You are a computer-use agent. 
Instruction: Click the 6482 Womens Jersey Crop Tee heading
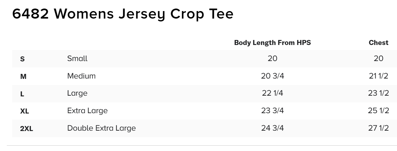pyautogui.click(x=123, y=14)
